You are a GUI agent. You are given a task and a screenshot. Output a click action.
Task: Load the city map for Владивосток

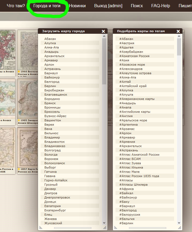55,142
